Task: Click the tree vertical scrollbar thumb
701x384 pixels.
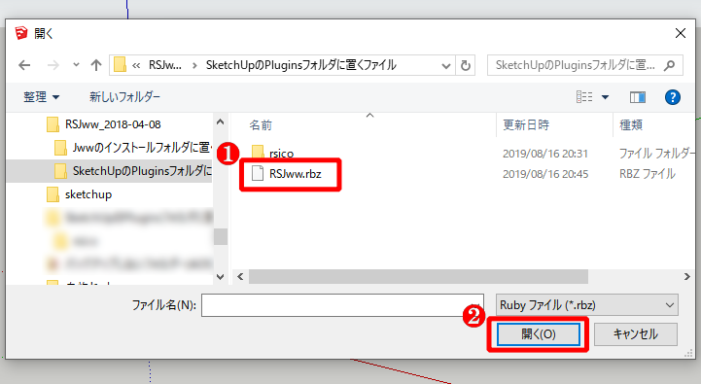Action: (221, 236)
